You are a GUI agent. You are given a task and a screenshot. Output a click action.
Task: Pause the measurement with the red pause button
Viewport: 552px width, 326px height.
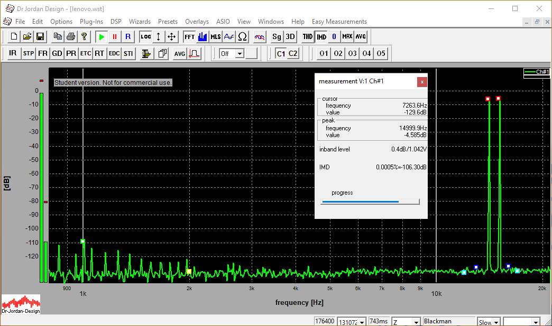click(x=114, y=36)
